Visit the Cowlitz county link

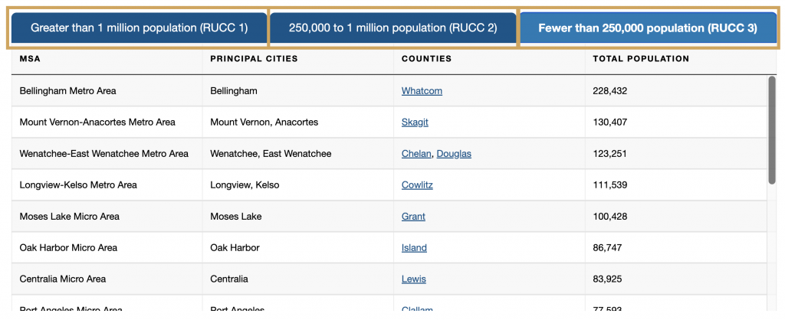417,185
